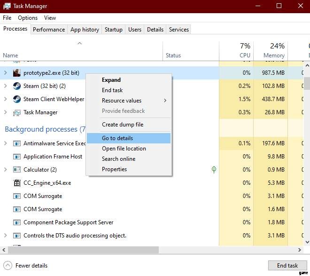Sort by the Memory column header
Image resolution: width=310 pixels, height=276 pixels.
tap(271, 51)
